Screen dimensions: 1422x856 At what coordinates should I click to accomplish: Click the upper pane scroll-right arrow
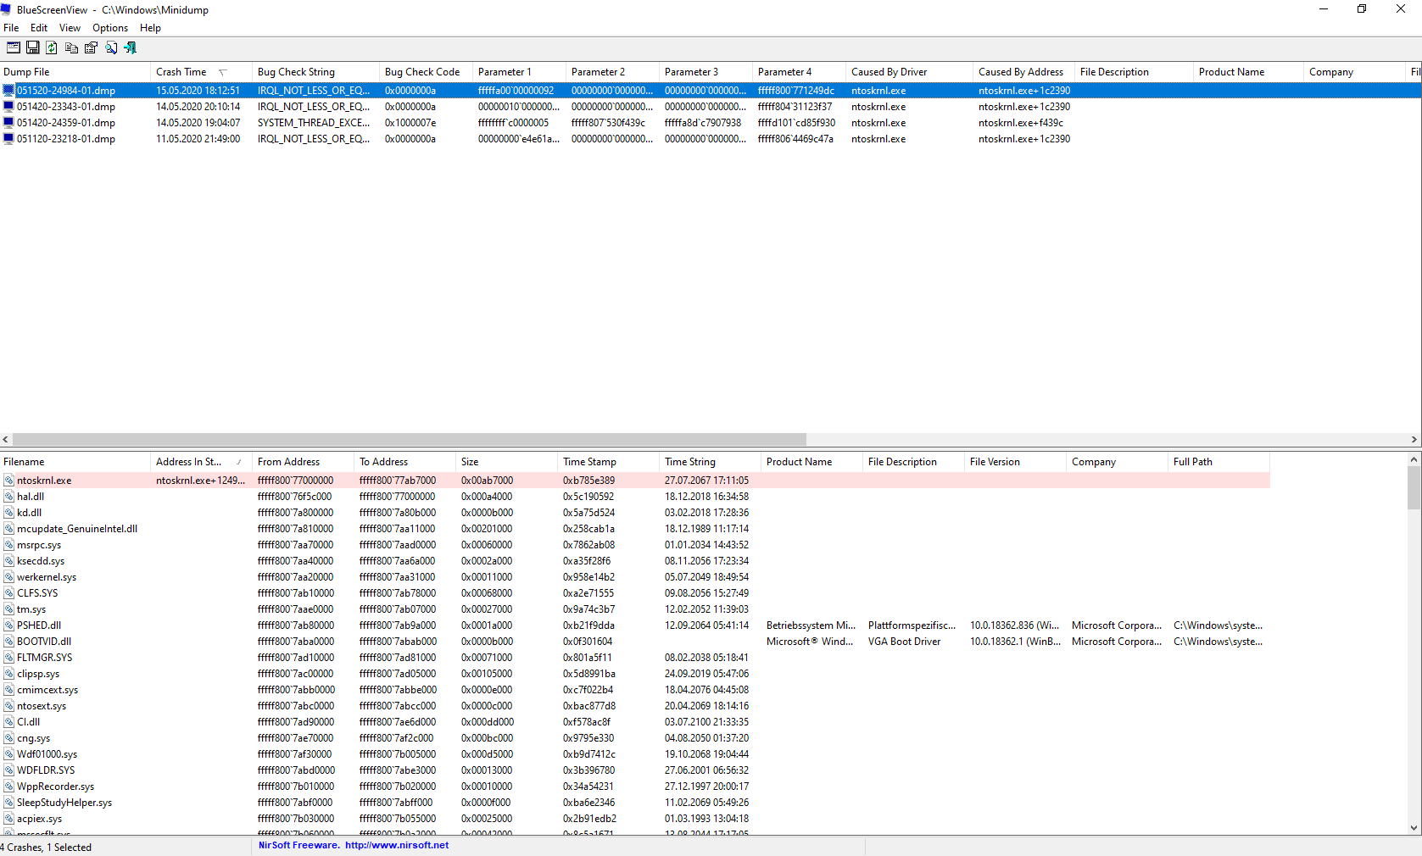pyautogui.click(x=1414, y=439)
